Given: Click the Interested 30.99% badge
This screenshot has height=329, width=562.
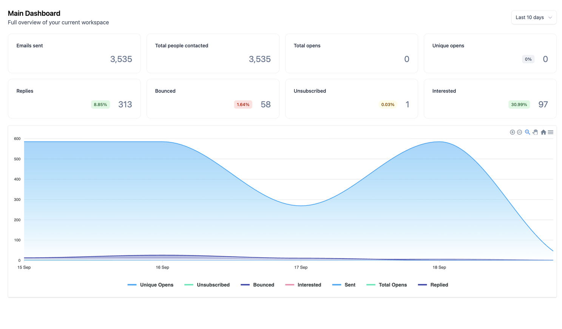Looking at the screenshot, I should pyautogui.click(x=519, y=105).
